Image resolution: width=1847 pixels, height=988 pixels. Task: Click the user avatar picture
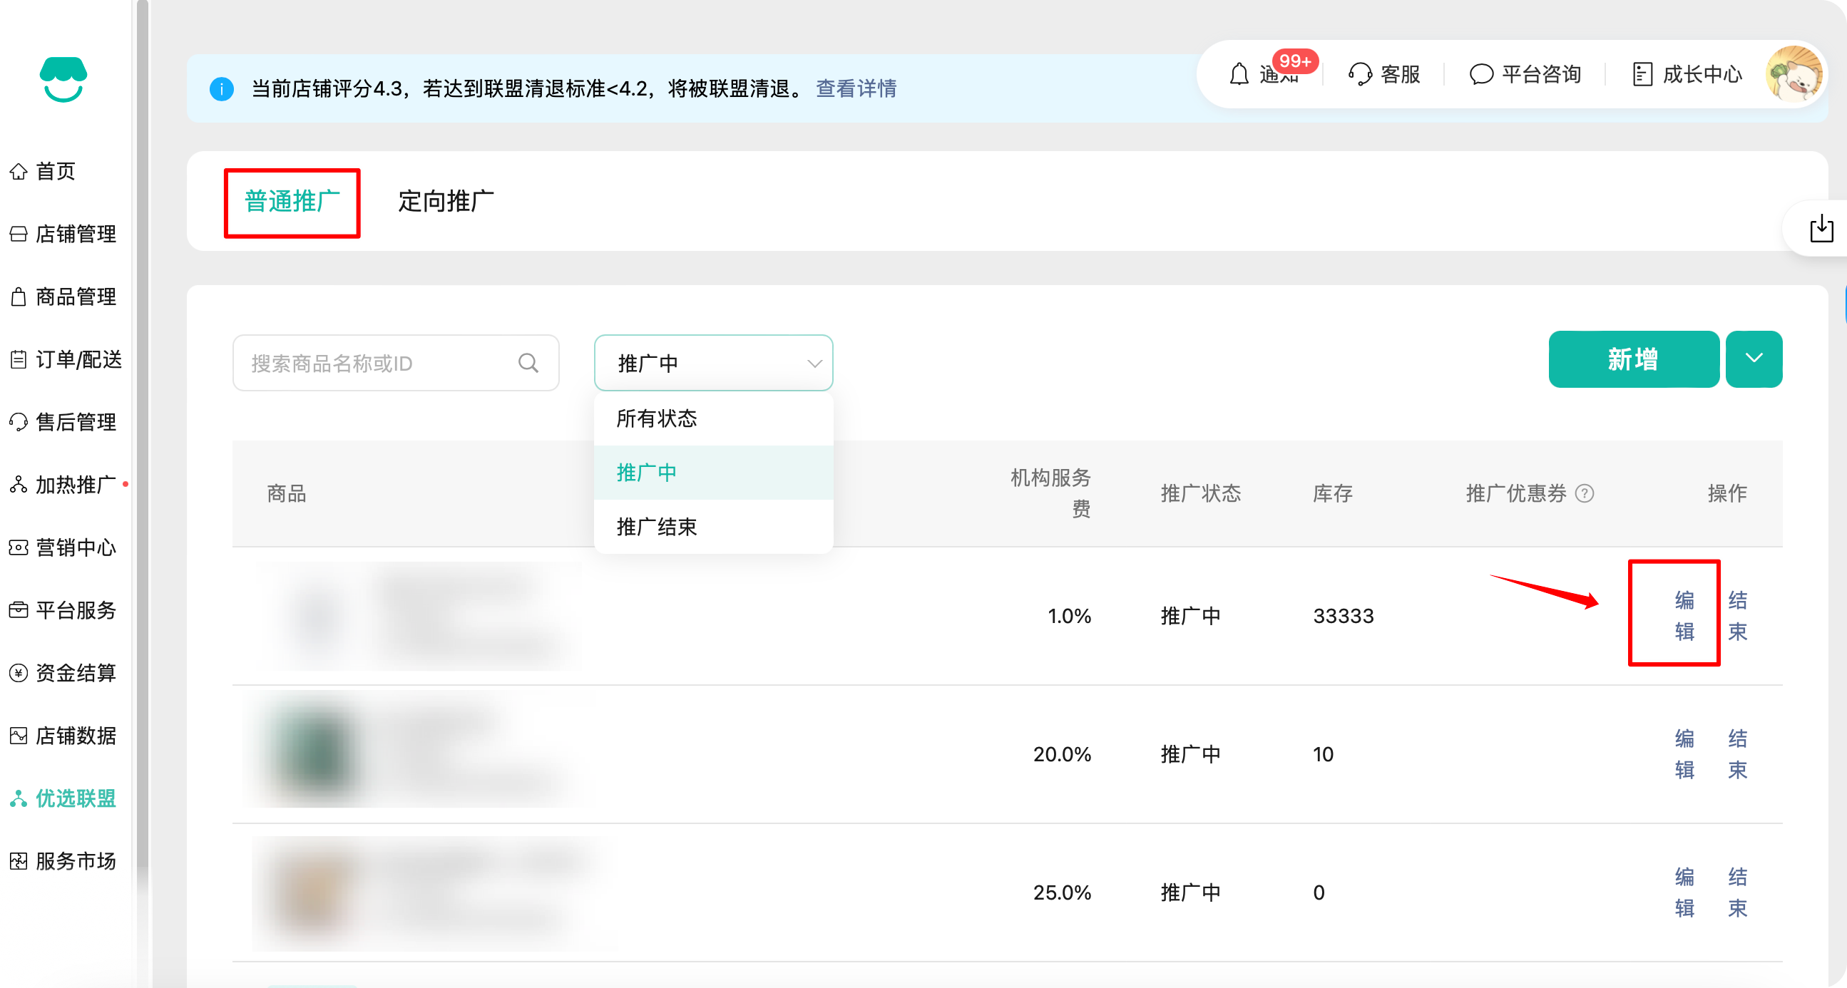click(1794, 75)
